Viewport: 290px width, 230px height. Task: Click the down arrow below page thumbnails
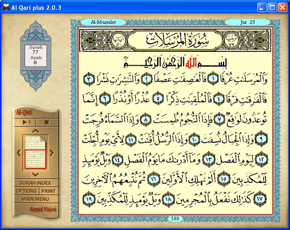pyautogui.click(x=35, y=174)
